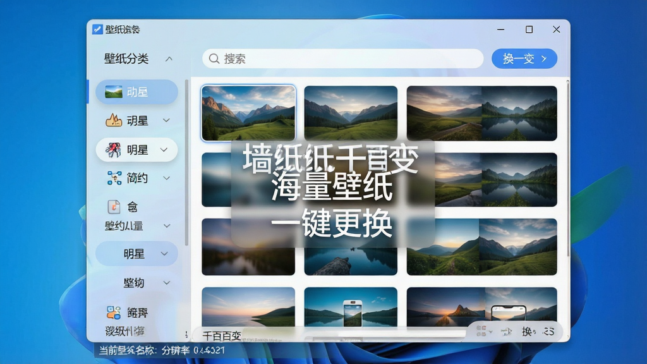Image resolution: width=647 pixels, height=364 pixels.
Task: Click the 换一变 shuffle button
Action: [x=524, y=59]
